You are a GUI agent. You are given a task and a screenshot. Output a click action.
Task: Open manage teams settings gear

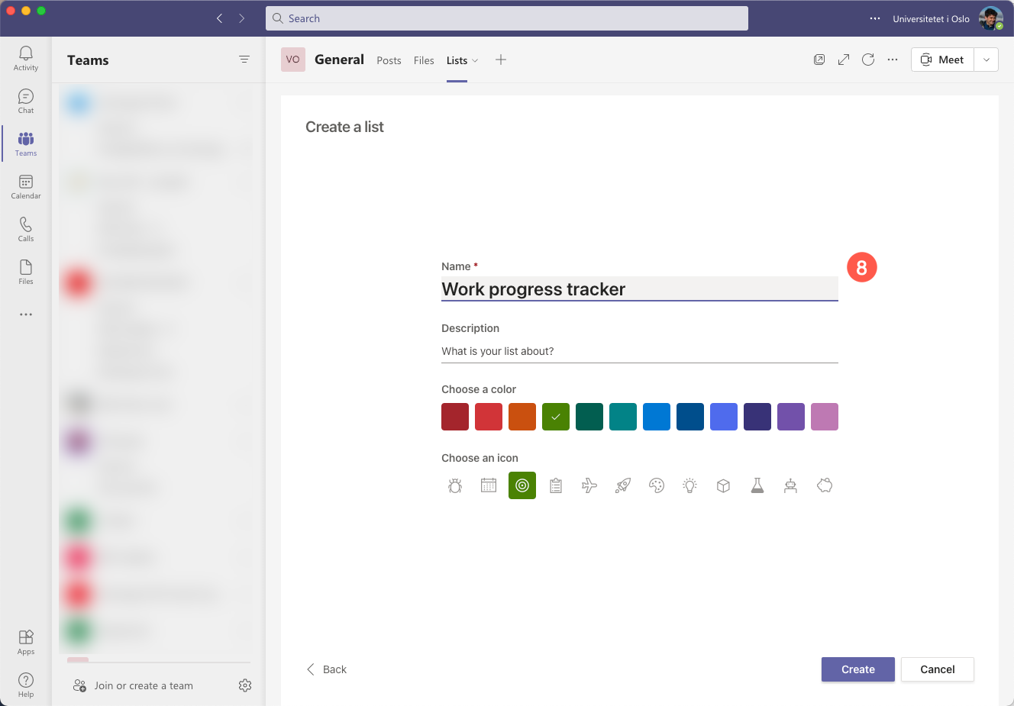pos(245,685)
